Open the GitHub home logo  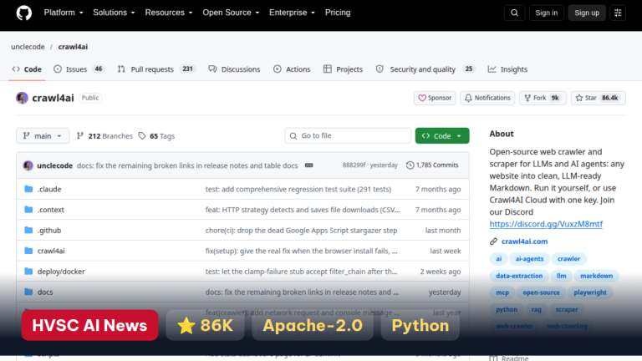coord(23,13)
